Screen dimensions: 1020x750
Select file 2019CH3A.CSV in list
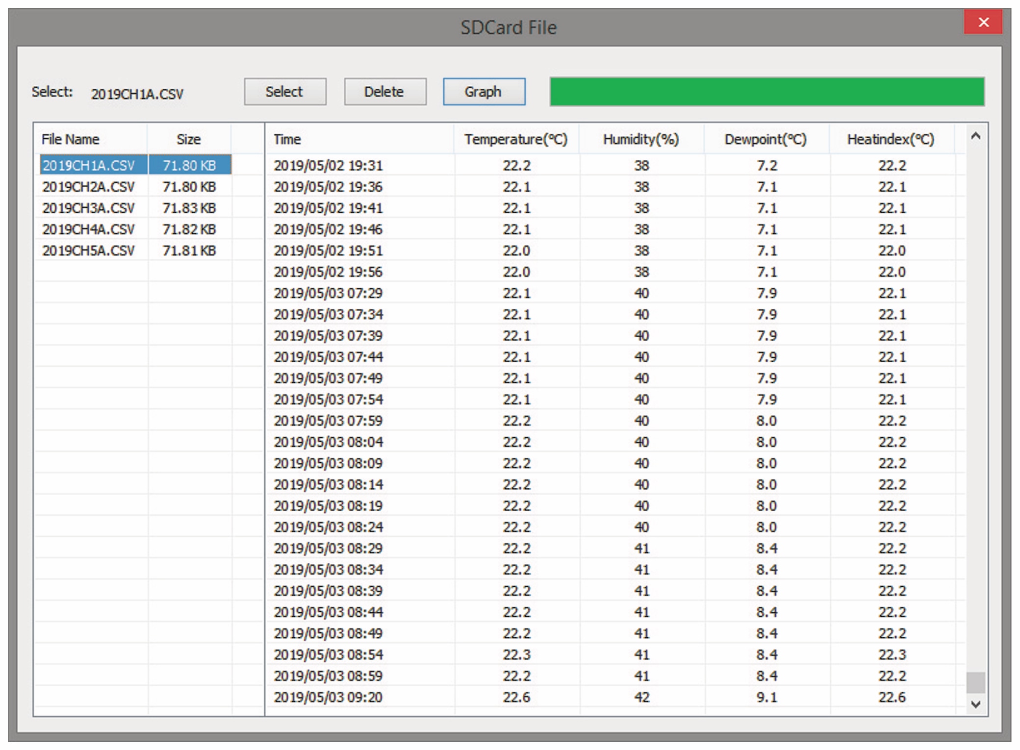coord(88,208)
